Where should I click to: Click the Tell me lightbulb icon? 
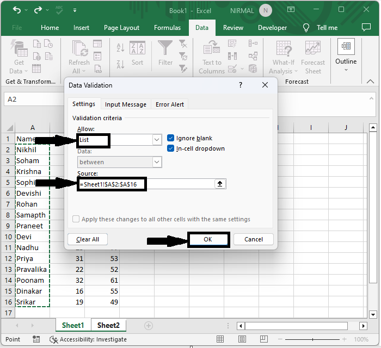coord(306,28)
